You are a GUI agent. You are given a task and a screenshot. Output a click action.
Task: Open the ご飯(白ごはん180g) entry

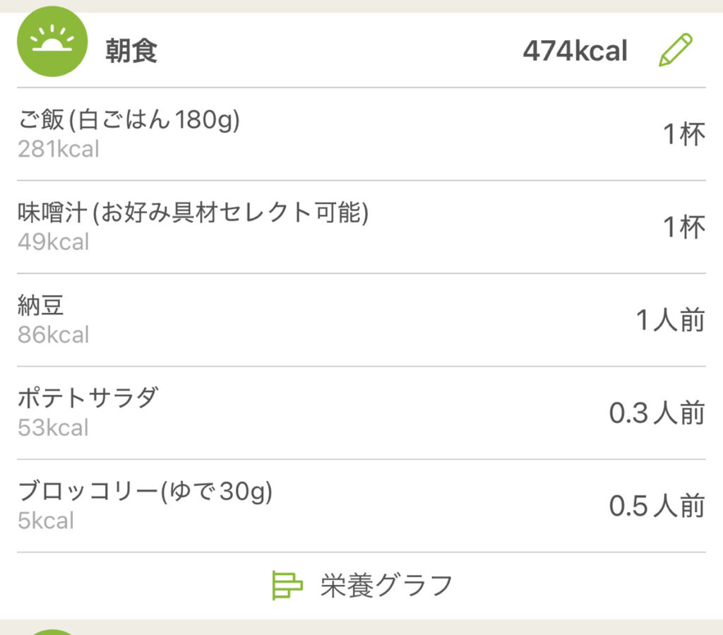click(129, 121)
